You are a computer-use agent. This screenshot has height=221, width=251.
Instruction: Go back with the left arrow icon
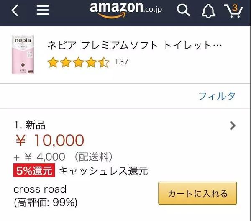tap(15, 10)
